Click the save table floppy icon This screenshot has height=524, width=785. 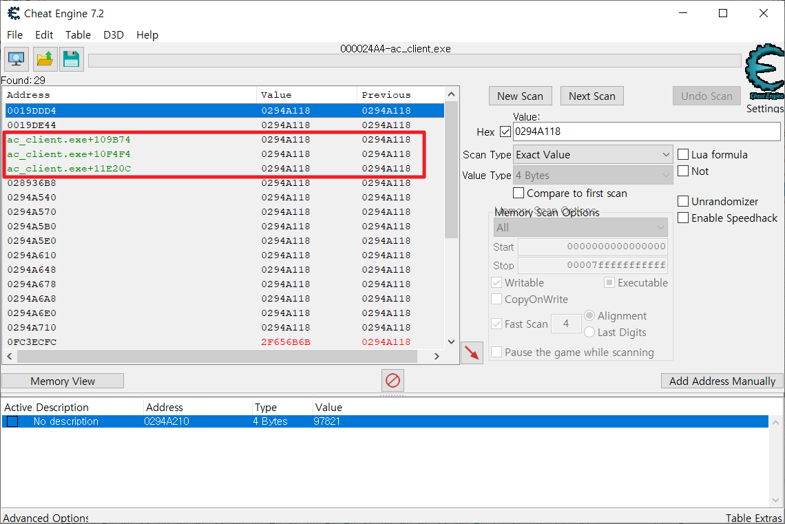pyautogui.click(x=71, y=59)
